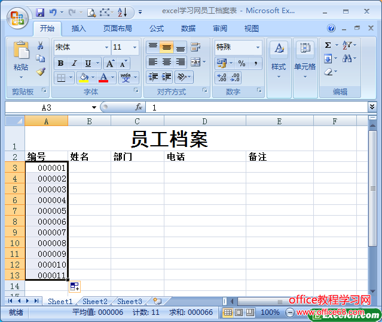Undo the last action

coord(53,12)
